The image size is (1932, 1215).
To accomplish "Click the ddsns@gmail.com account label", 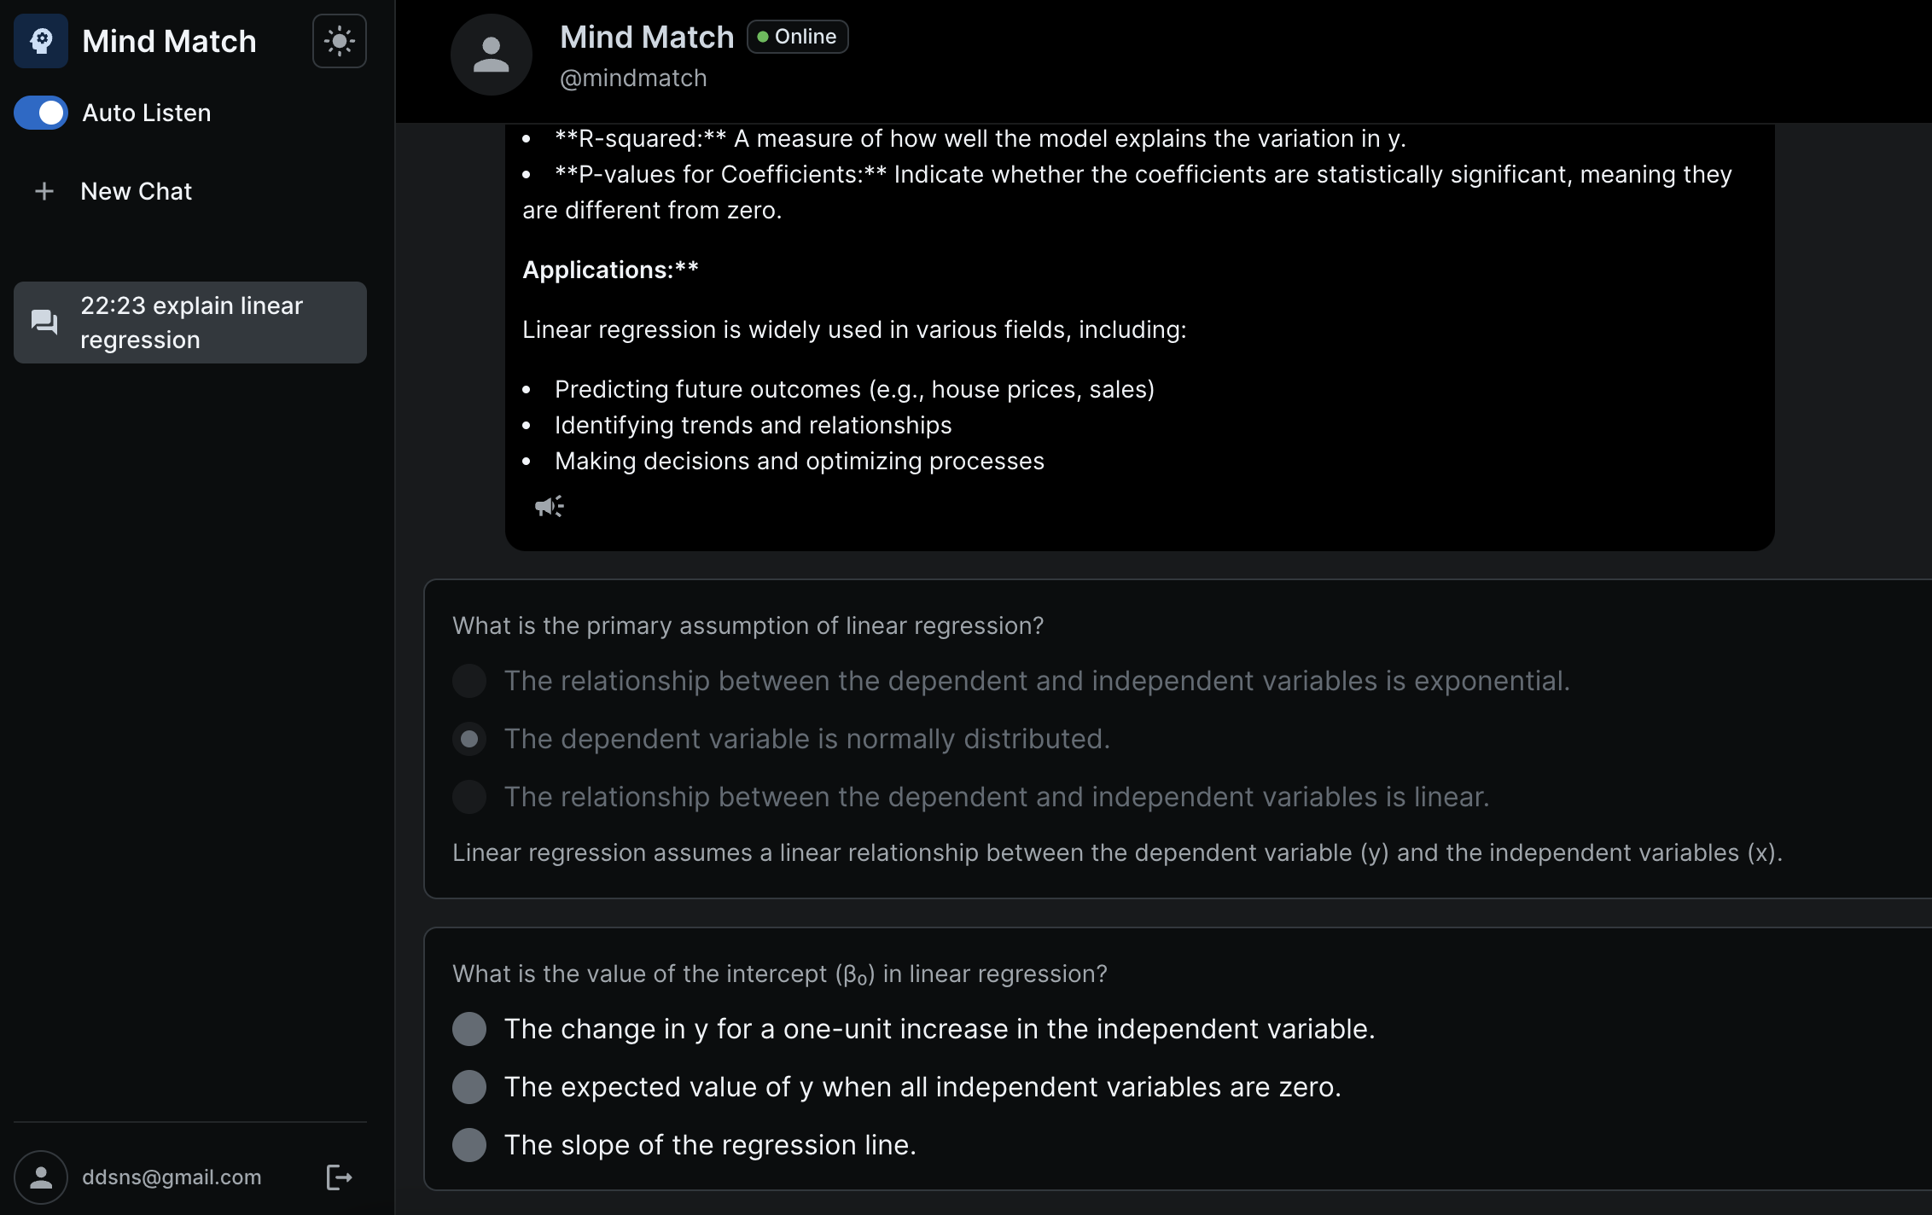I will pyautogui.click(x=172, y=1177).
